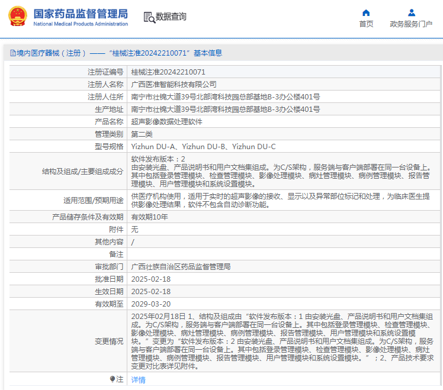
Task: Click the 生产地址 address value
Action: pyautogui.click(x=226, y=109)
